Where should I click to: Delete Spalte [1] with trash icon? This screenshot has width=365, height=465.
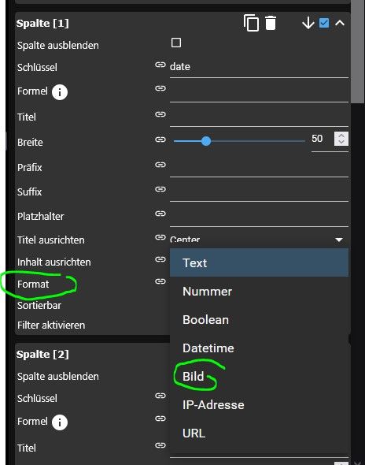pos(271,23)
